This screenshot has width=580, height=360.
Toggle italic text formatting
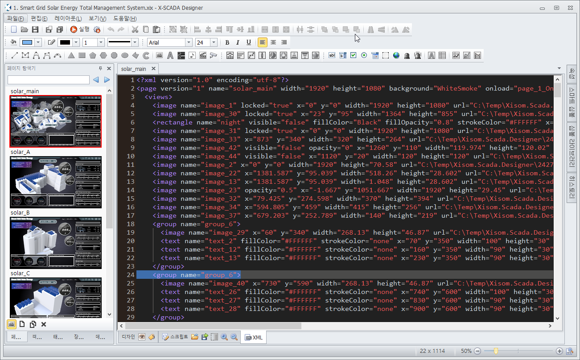point(238,42)
